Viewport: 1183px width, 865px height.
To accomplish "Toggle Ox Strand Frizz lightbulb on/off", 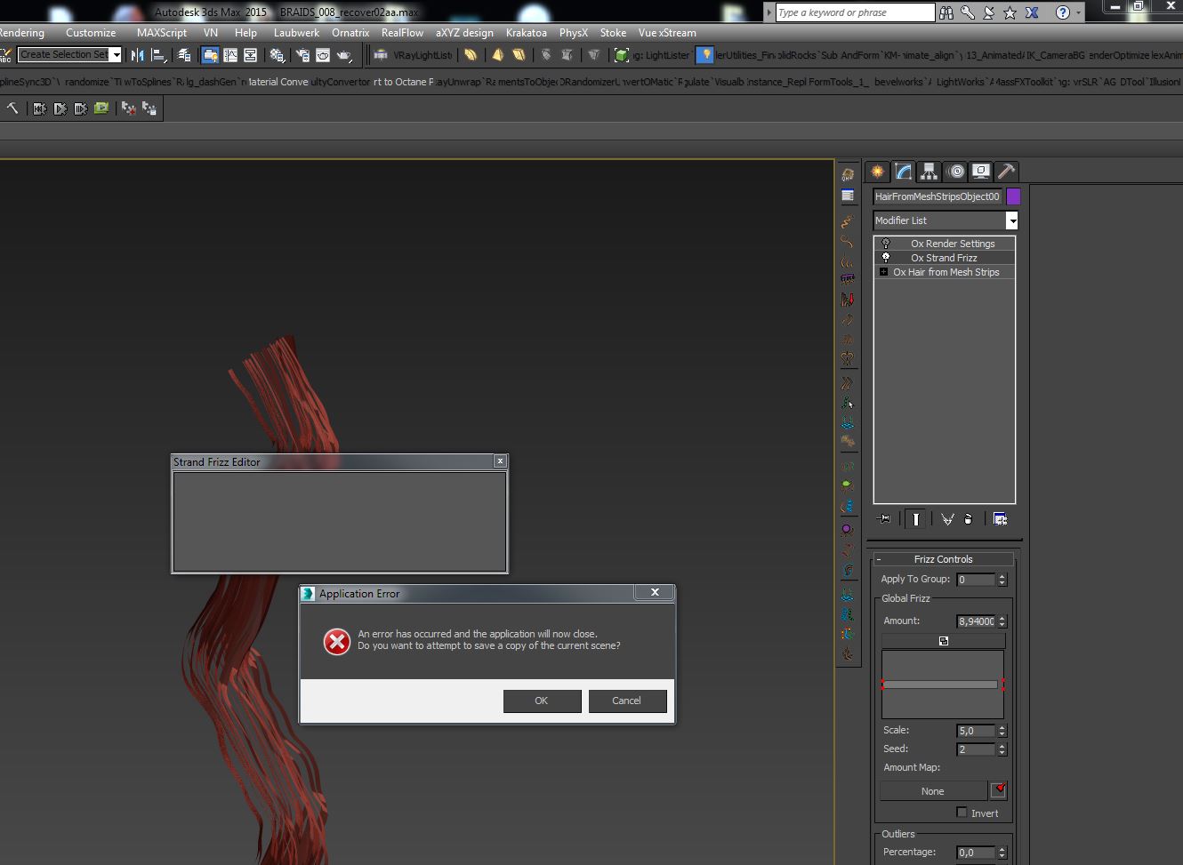I will (886, 258).
